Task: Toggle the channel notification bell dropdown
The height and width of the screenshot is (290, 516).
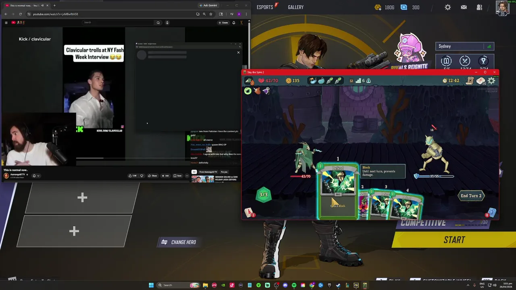Action: (x=36, y=176)
